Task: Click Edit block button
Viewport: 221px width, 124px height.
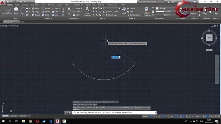Action: [x=130, y=12]
